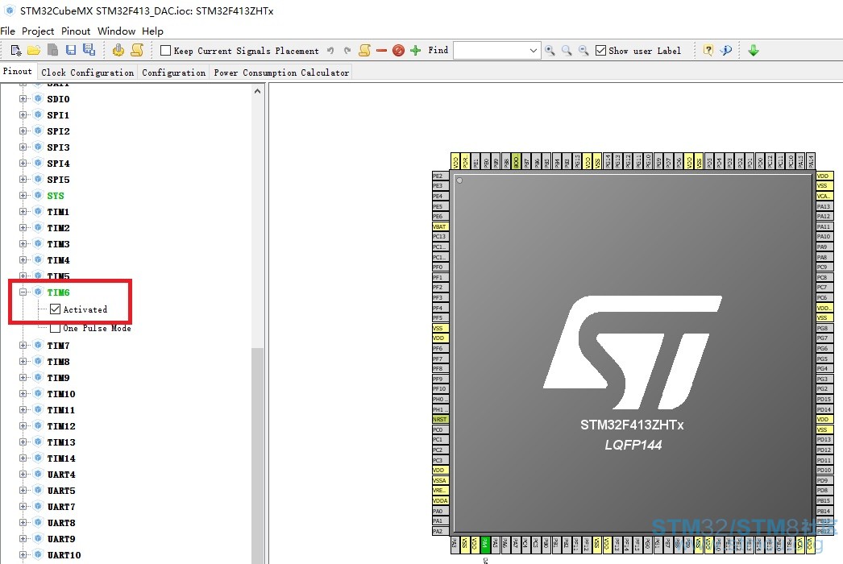Click the red minus collapse icon
This screenshot has width=843, height=564.
(382, 51)
